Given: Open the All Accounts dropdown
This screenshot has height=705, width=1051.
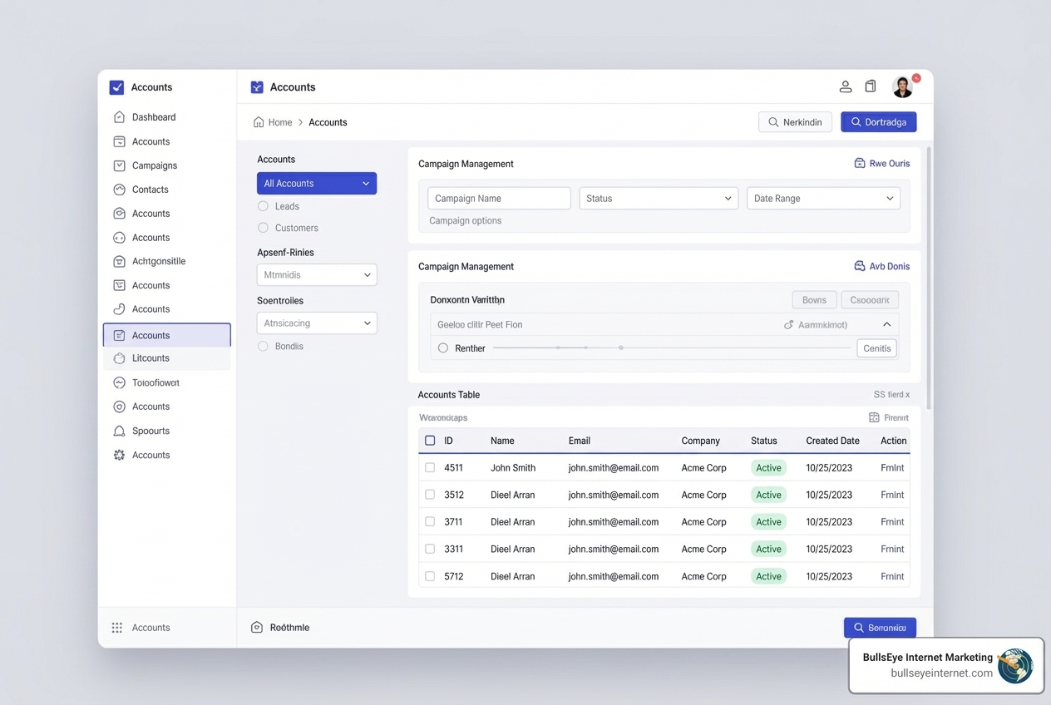Looking at the screenshot, I should click(317, 183).
